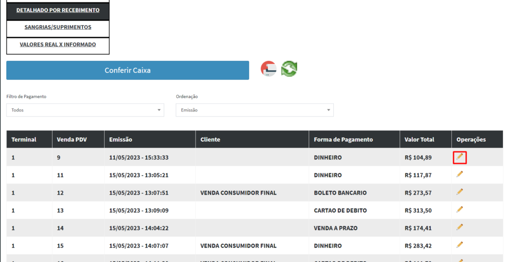Screen dimensions: 508x262
Task: Switch to Detalhado por Recebimento tab
Action: (x=58, y=10)
